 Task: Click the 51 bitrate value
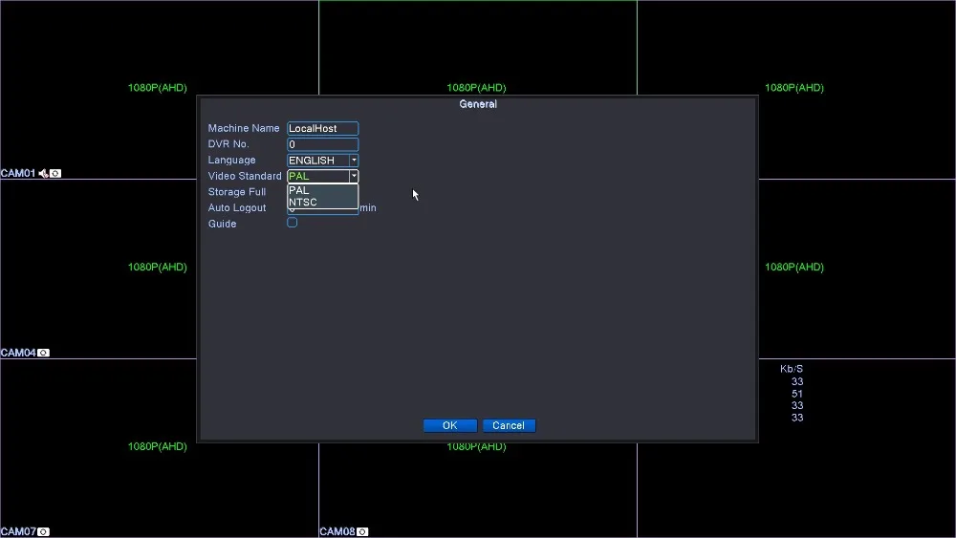point(797,394)
